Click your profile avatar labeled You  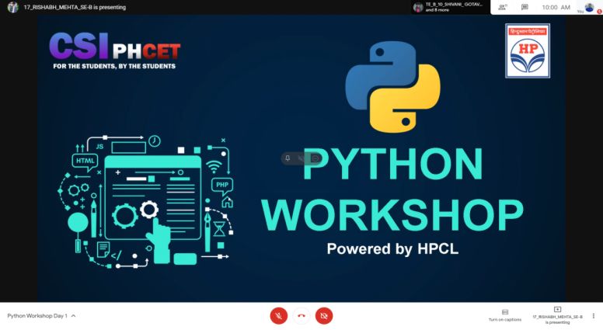pyautogui.click(x=589, y=7)
